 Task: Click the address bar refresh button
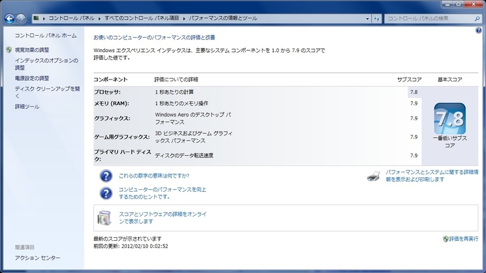coord(377,19)
